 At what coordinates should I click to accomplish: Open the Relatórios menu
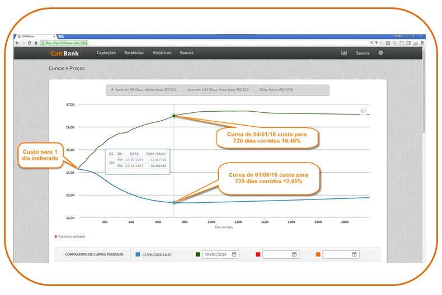click(x=134, y=53)
